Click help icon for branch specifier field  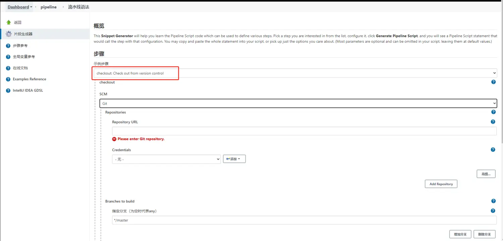(493, 211)
